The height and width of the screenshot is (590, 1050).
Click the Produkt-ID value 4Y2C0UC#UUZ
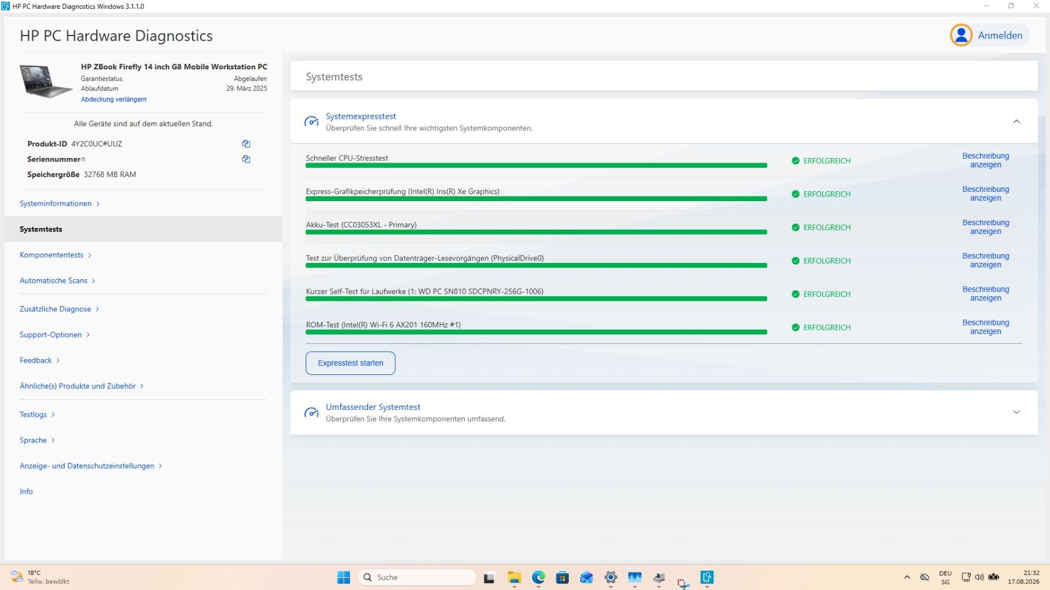[97, 143]
